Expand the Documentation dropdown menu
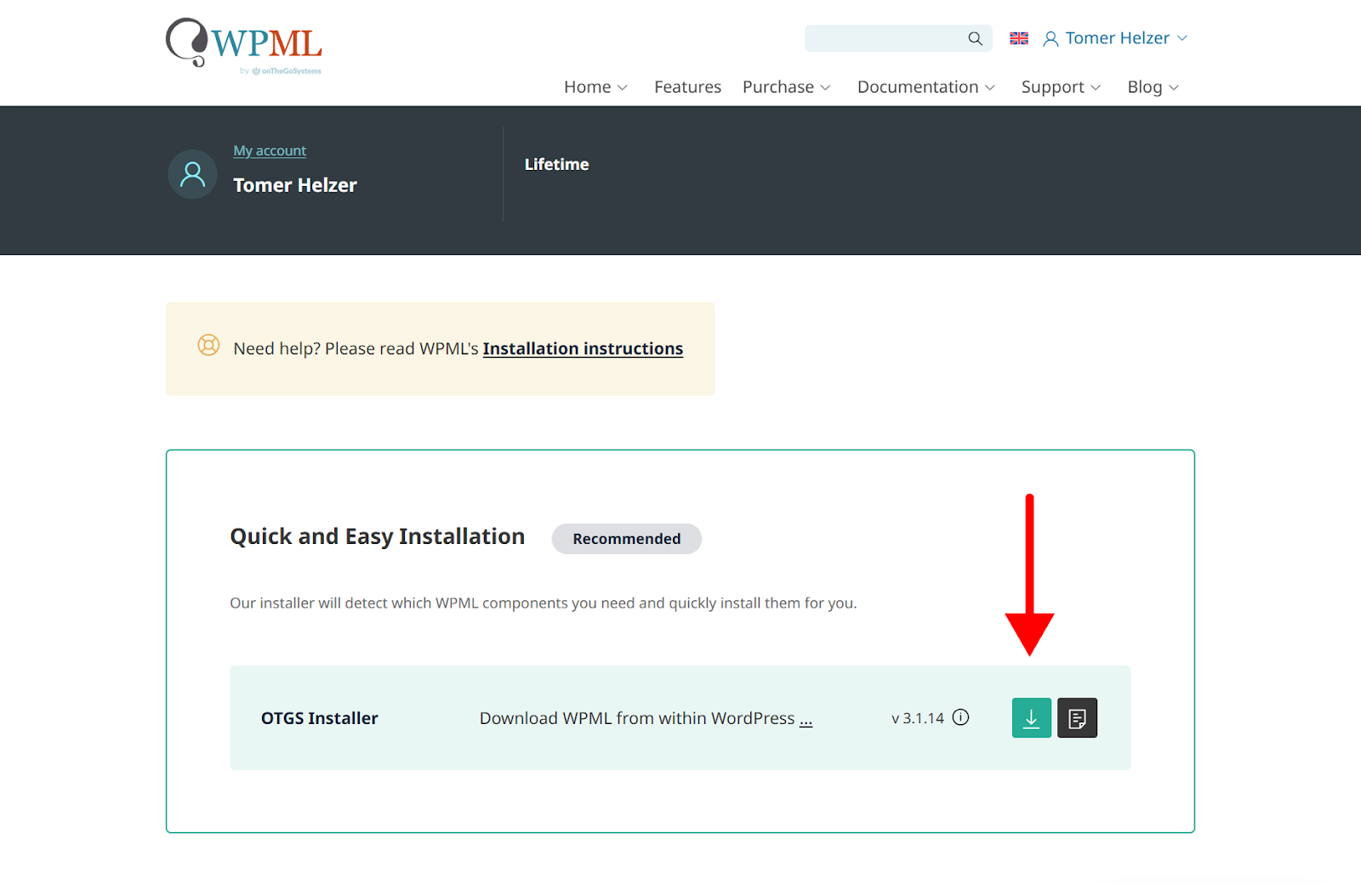 pyautogui.click(x=925, y=87)
